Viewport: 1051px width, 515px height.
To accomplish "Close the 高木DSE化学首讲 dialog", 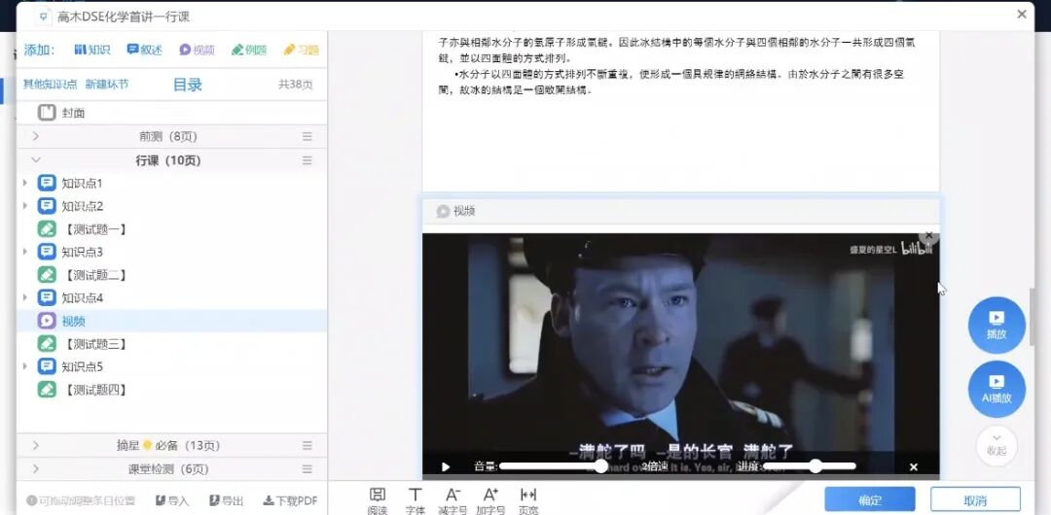I will pos(1022,14).
